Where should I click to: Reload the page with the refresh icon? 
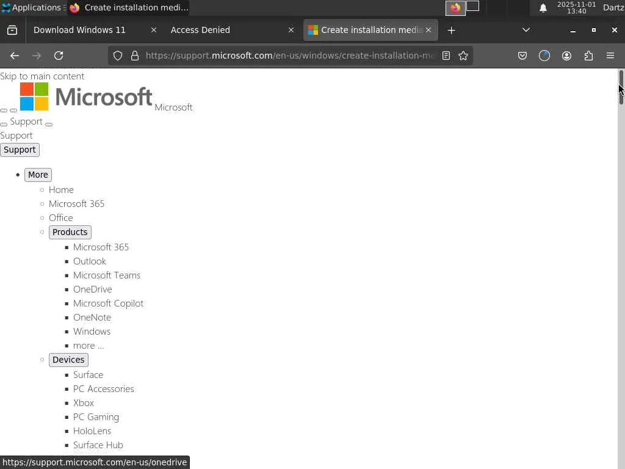pos(59,56)
